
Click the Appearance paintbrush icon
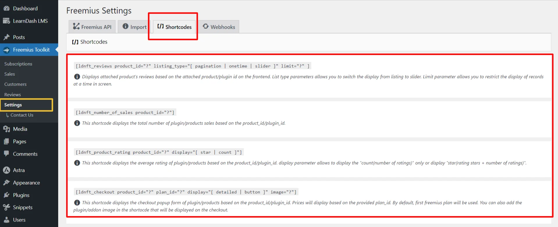coord(6,183)
